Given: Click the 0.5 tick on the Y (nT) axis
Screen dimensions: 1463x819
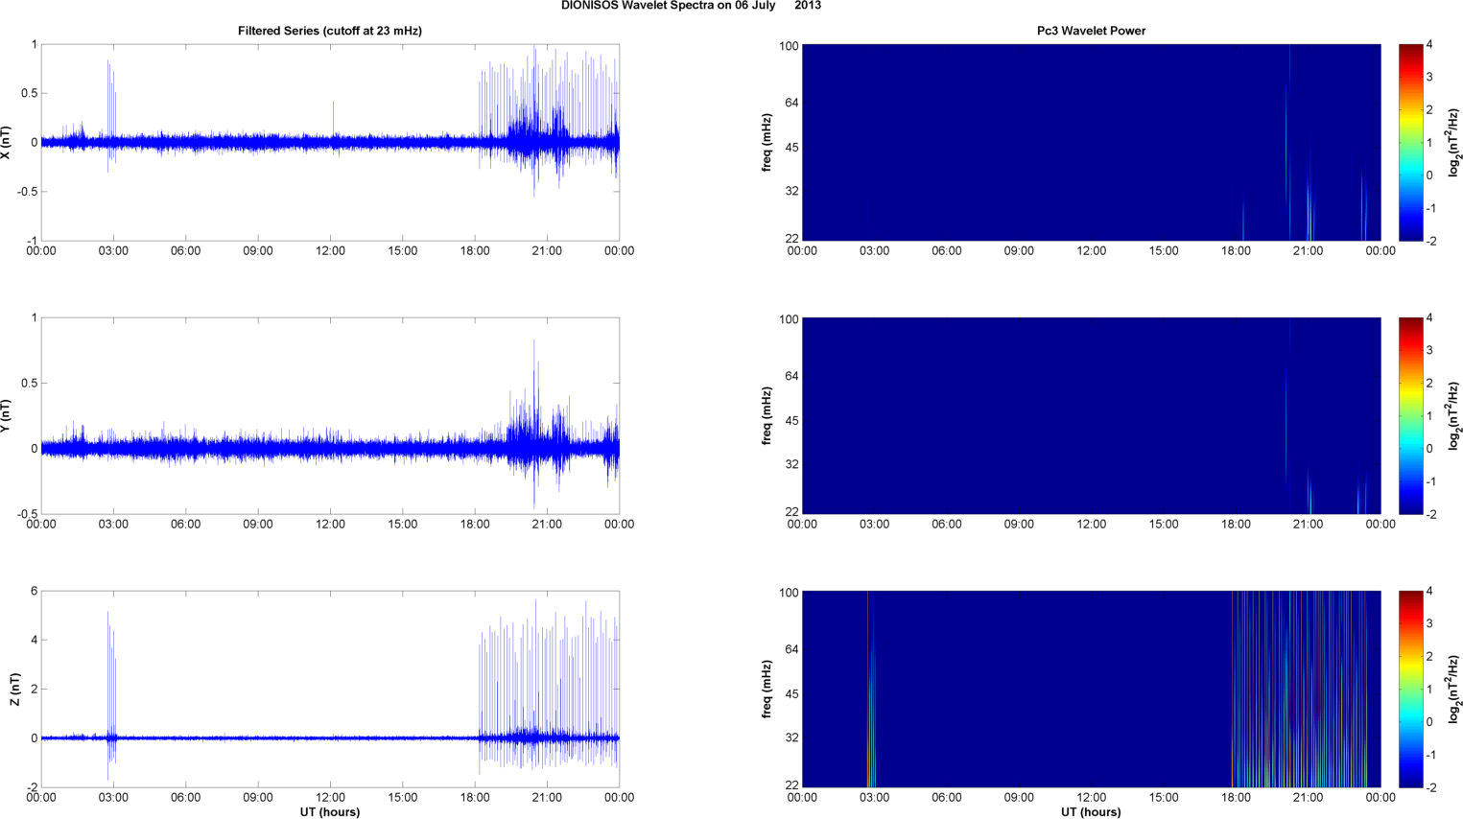Looking at the screenshot, I should coord(28,384).
